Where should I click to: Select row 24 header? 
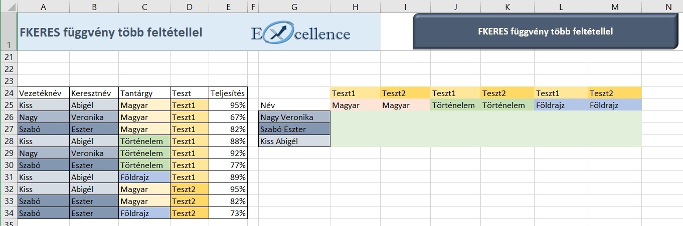click(x=9, y=93)
